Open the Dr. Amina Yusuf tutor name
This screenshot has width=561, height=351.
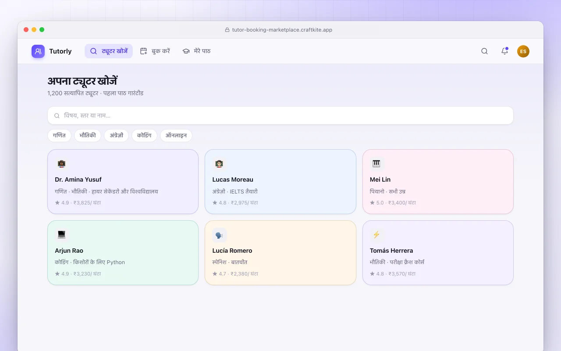point(78,179)
